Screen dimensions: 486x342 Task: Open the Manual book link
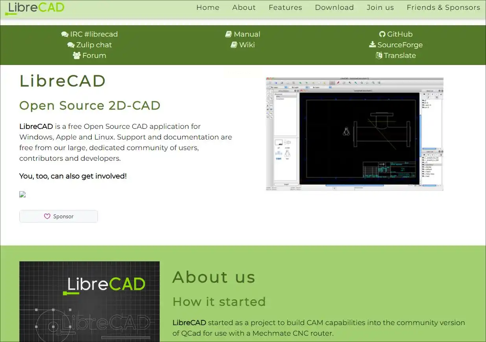[243, 34]
